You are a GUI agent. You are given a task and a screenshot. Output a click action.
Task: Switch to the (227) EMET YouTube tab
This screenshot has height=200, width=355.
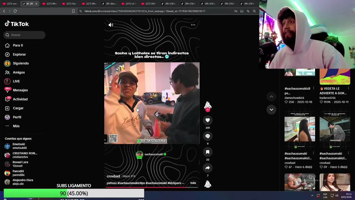point(149,4)
